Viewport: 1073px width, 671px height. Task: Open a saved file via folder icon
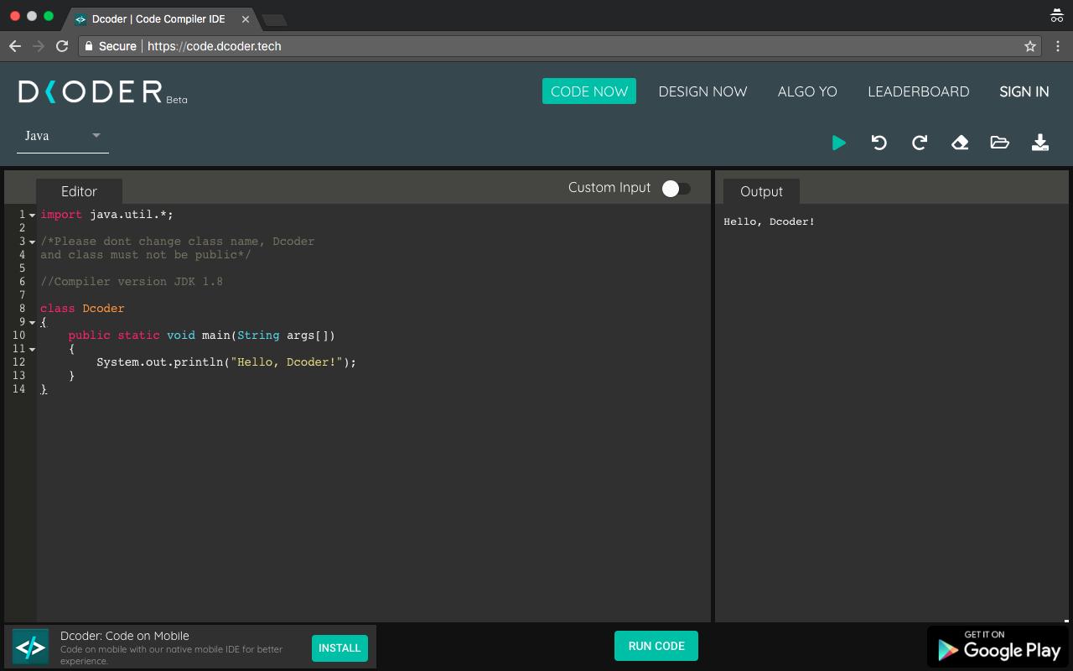pyautogui.click(x=1000, y=143)
